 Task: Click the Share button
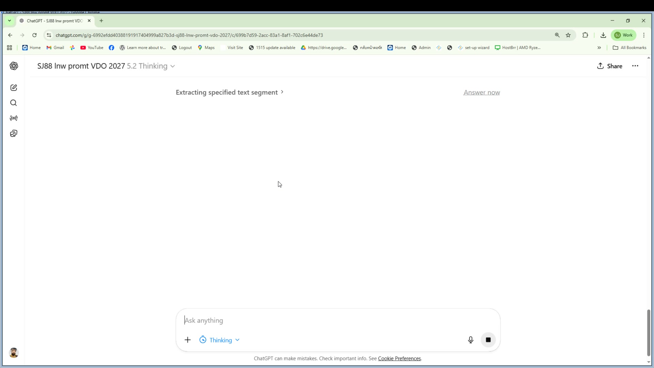(x=610, y=66)
